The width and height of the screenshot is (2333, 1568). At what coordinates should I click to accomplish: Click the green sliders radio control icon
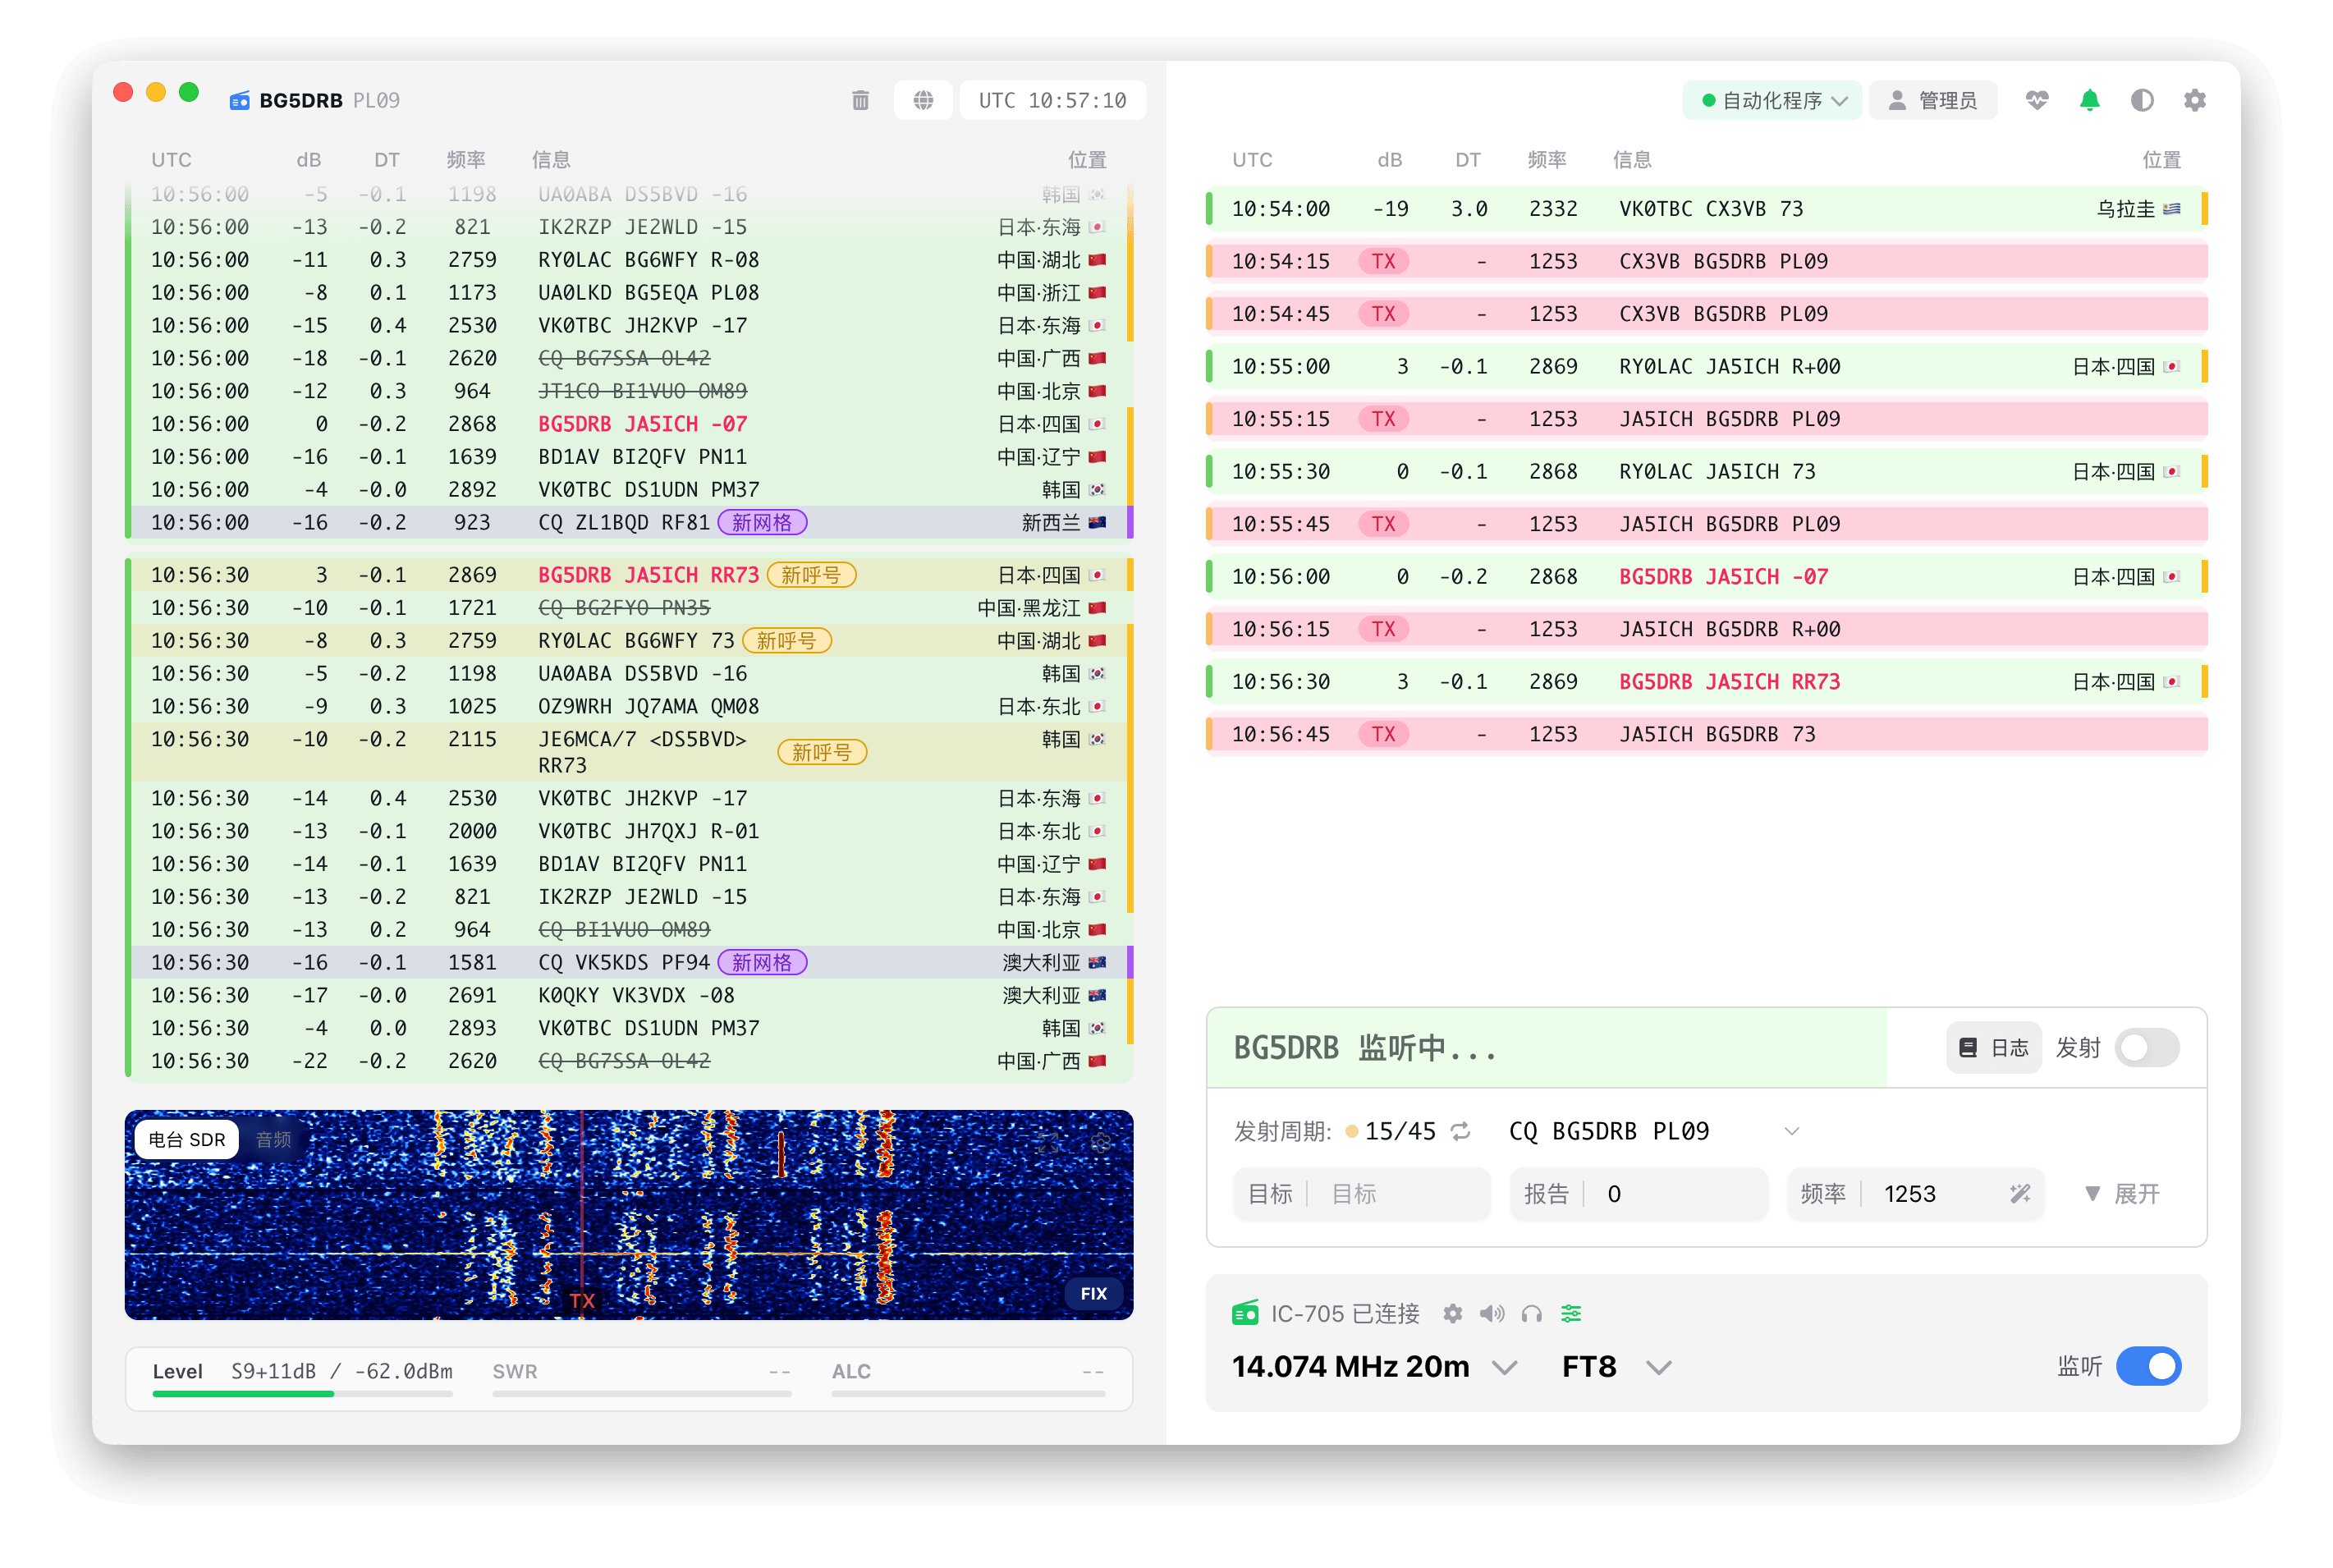1571,1314
